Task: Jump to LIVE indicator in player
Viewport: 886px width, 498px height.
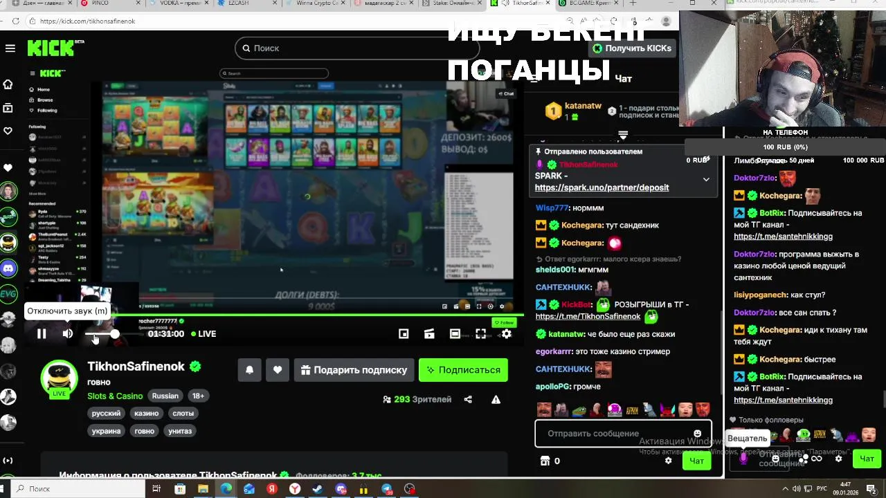Action: point(204,333)
